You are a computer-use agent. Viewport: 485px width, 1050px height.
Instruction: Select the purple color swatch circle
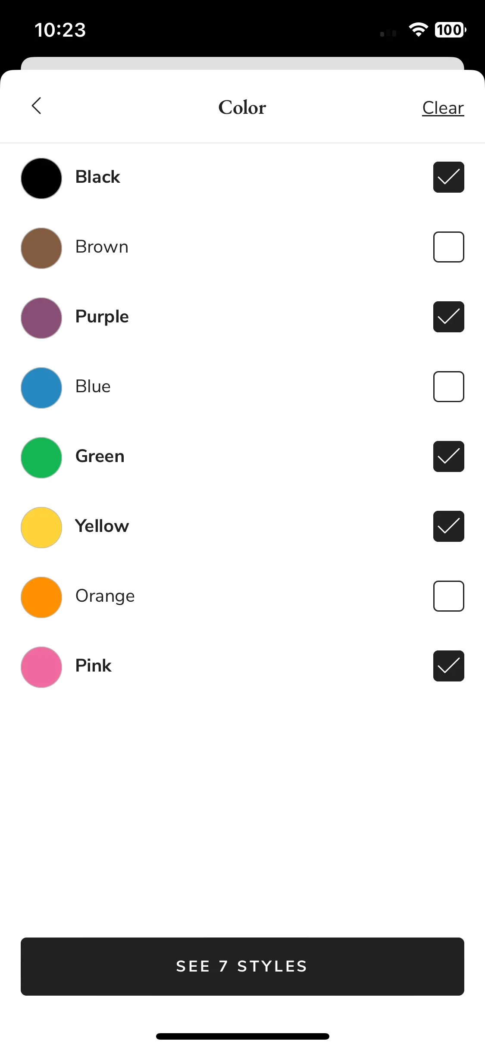click(41, 318)
